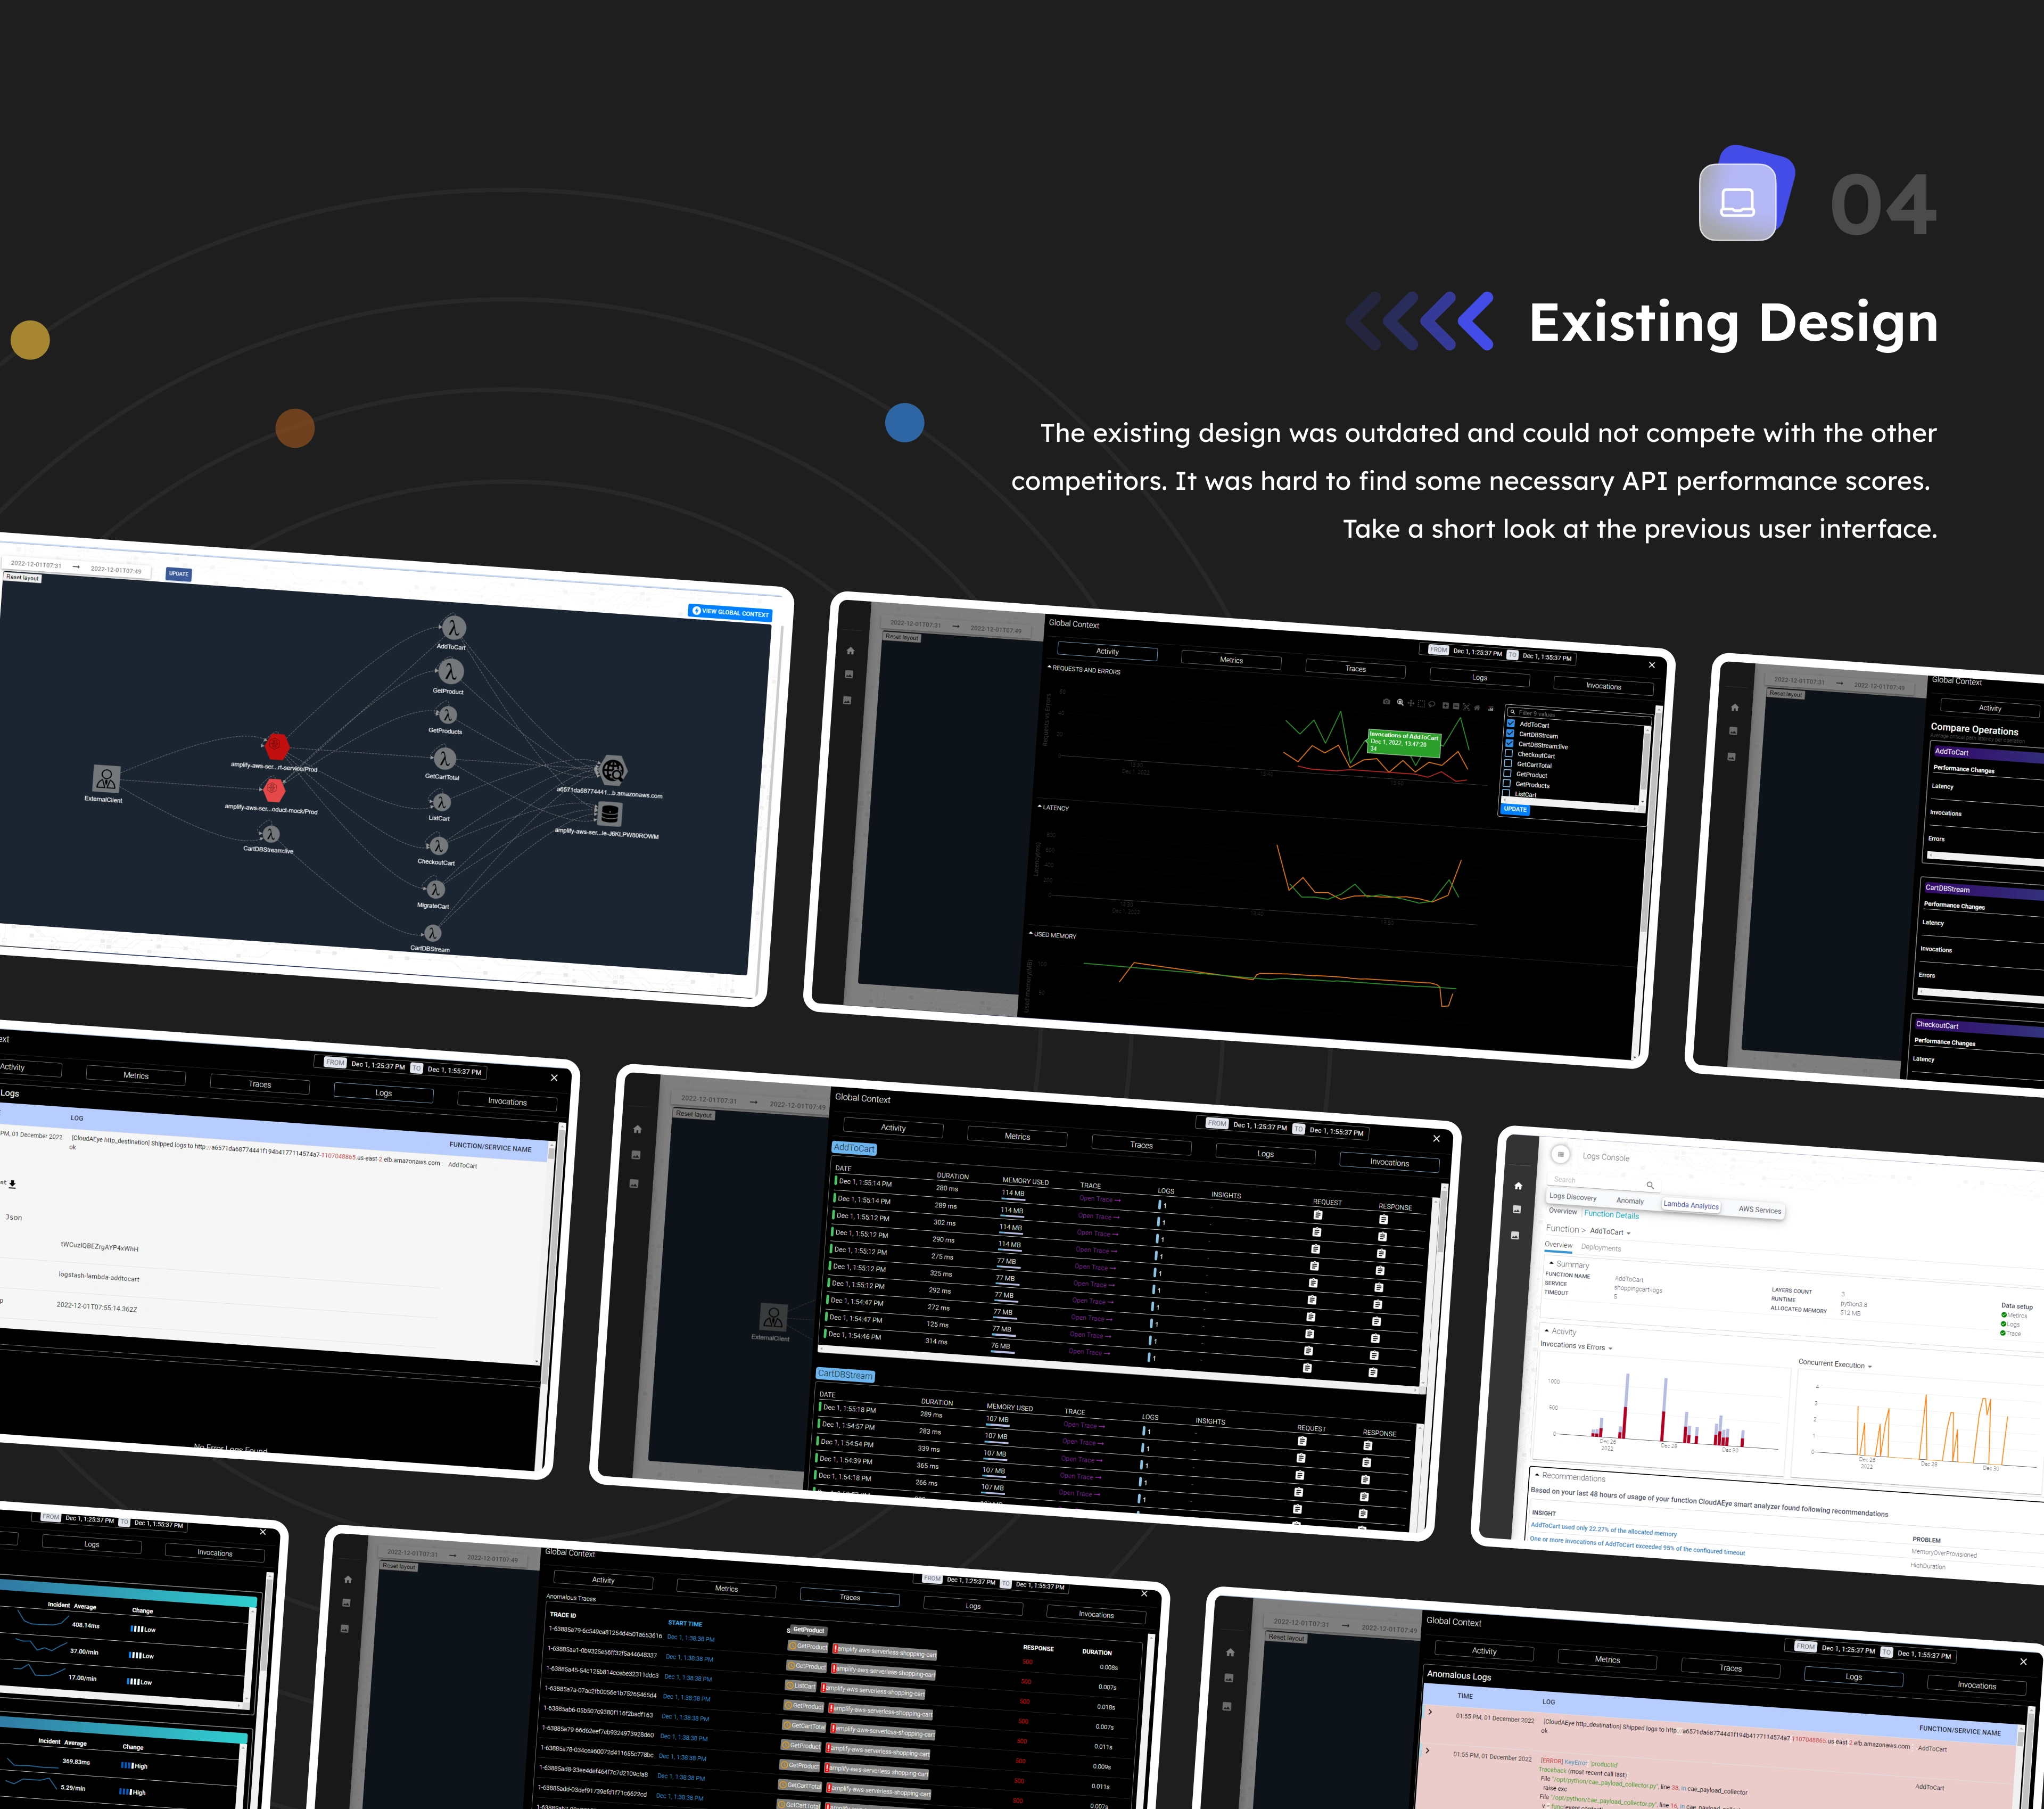Viewport: 2044px width, 1809px height.
Task: Open the Invocations tab in the Activity screen
Action: pos(1603,686)
